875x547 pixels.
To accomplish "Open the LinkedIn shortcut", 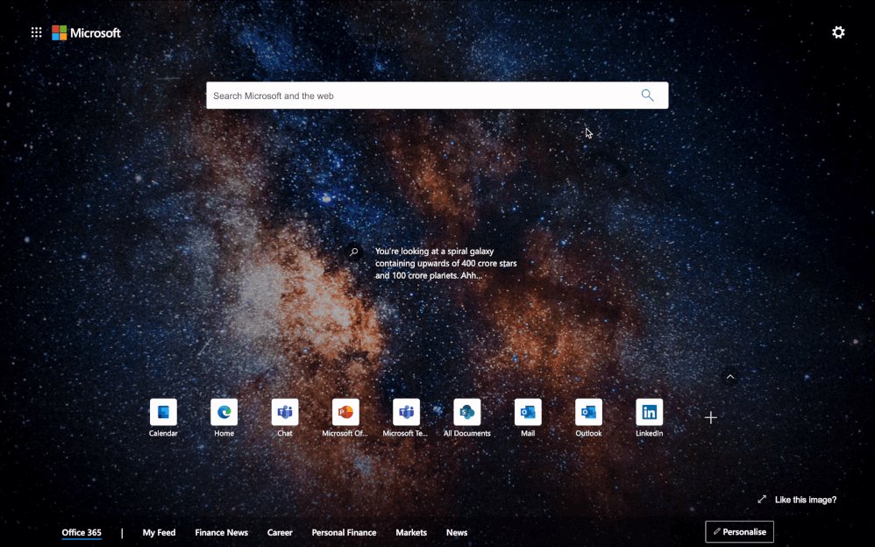I will coord(649,412).
